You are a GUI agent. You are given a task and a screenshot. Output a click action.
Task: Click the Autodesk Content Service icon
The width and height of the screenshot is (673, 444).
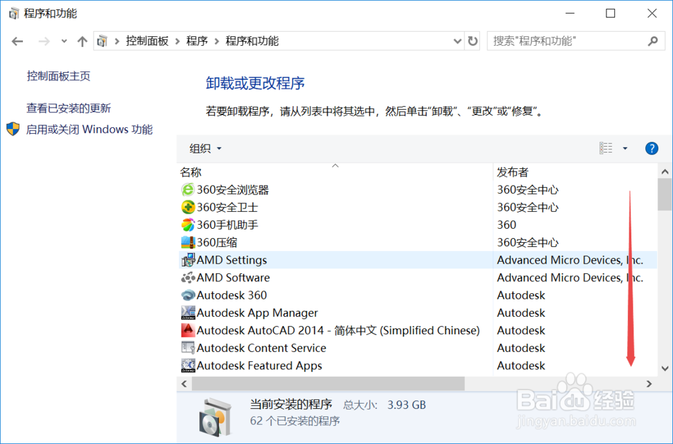[188, 348]
